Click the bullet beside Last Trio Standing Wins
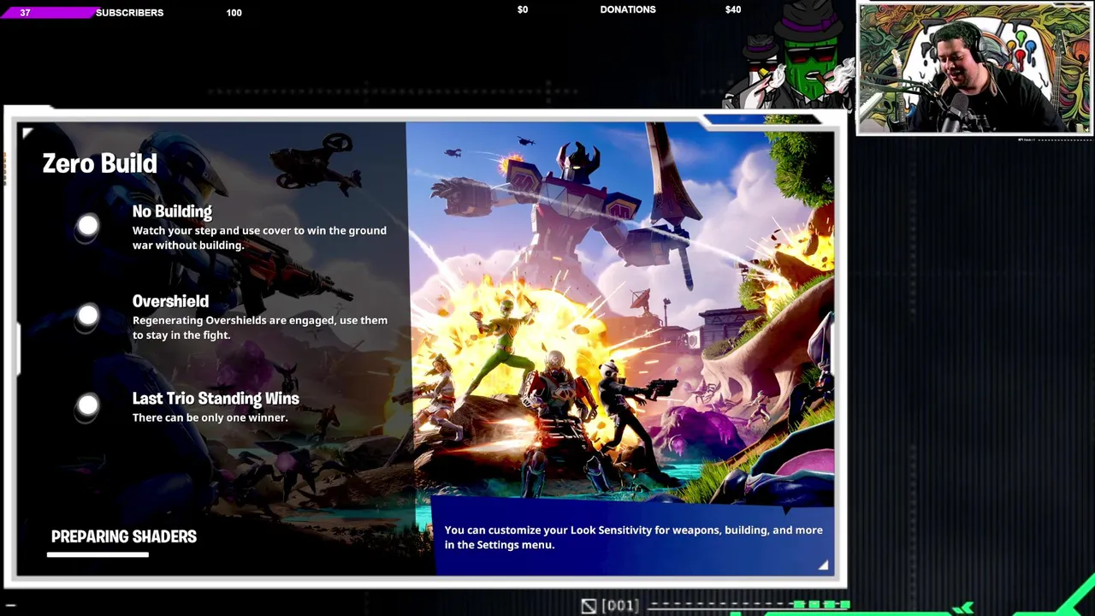 87,406
